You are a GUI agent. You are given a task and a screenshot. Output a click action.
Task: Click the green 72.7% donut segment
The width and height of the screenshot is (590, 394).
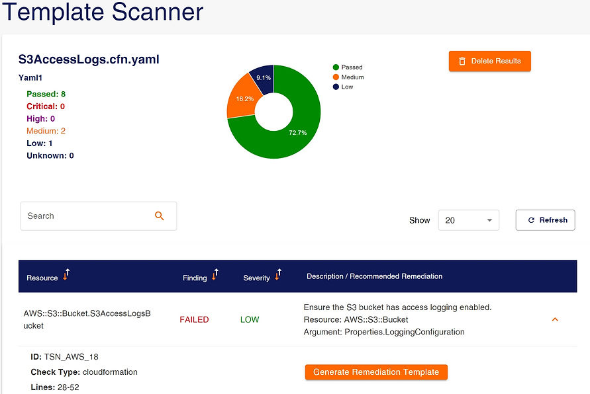[x=297, y=132]
